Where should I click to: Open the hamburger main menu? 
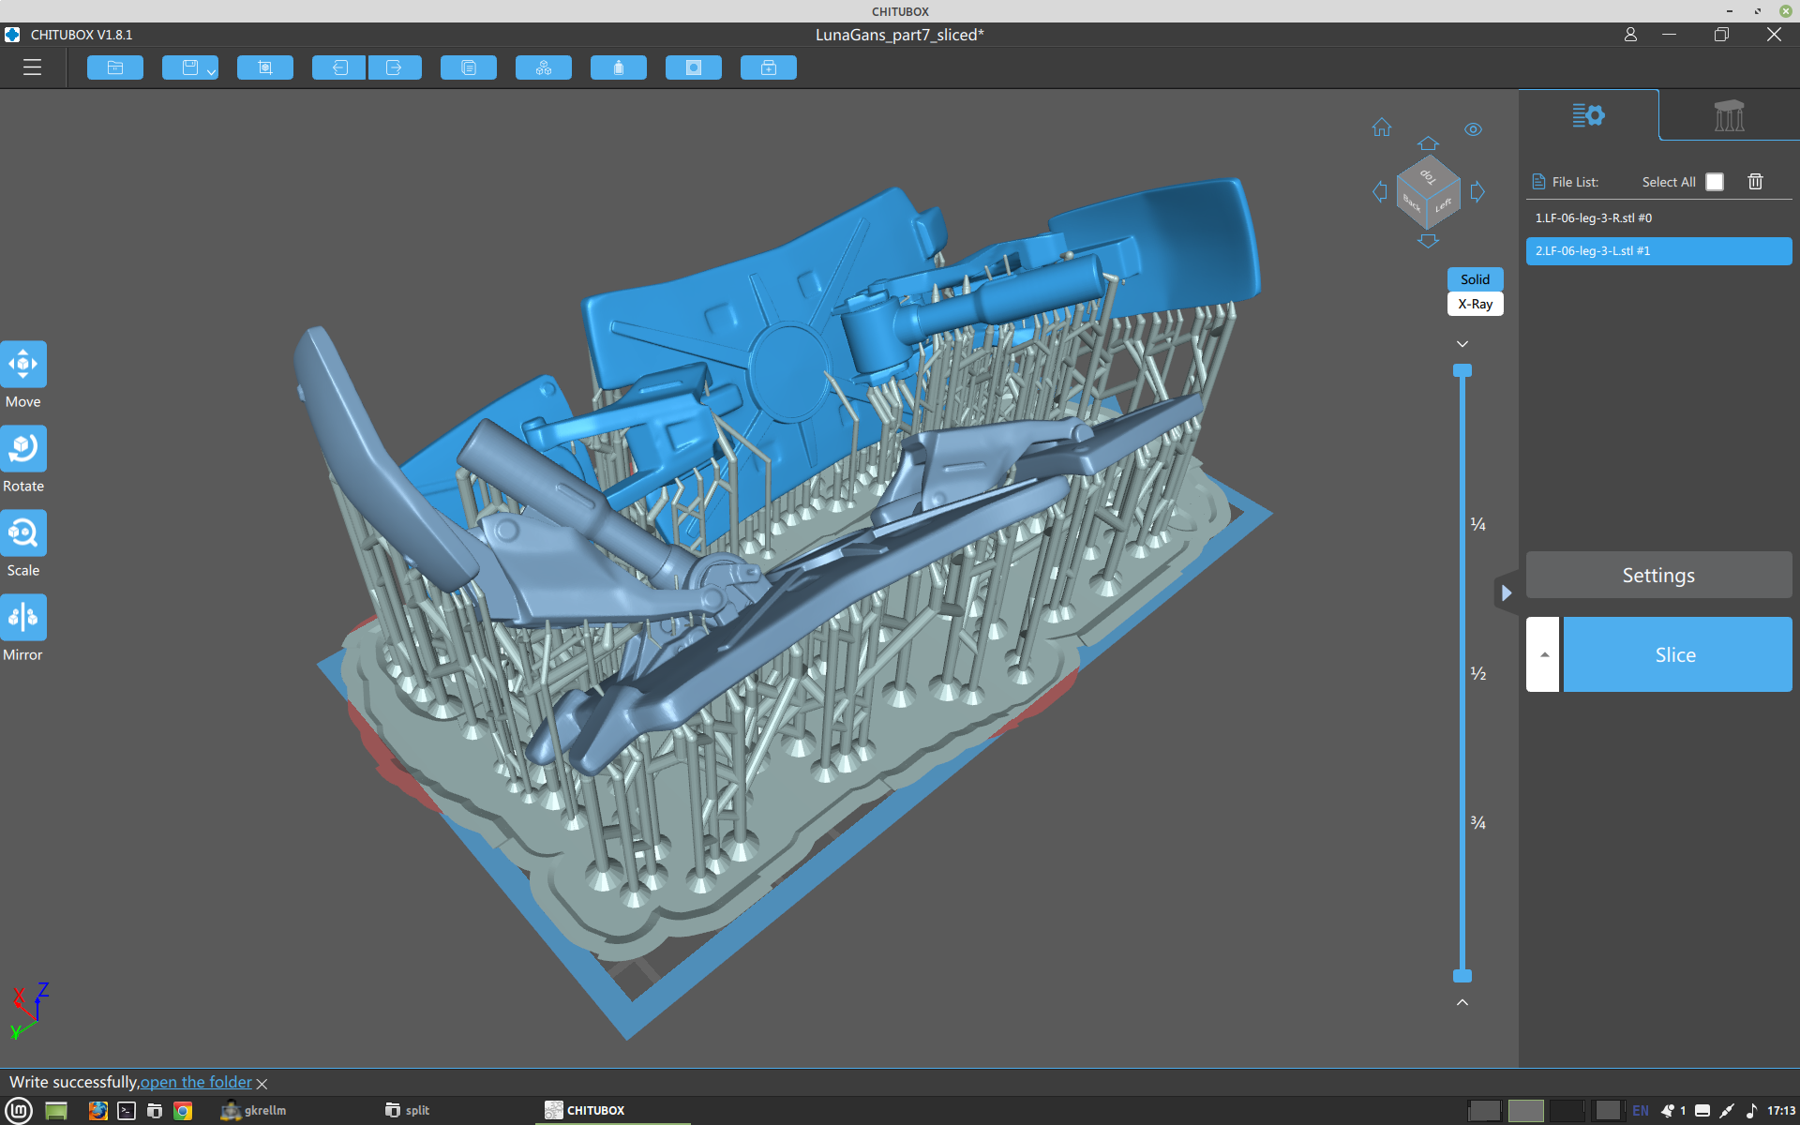point(32,67)
